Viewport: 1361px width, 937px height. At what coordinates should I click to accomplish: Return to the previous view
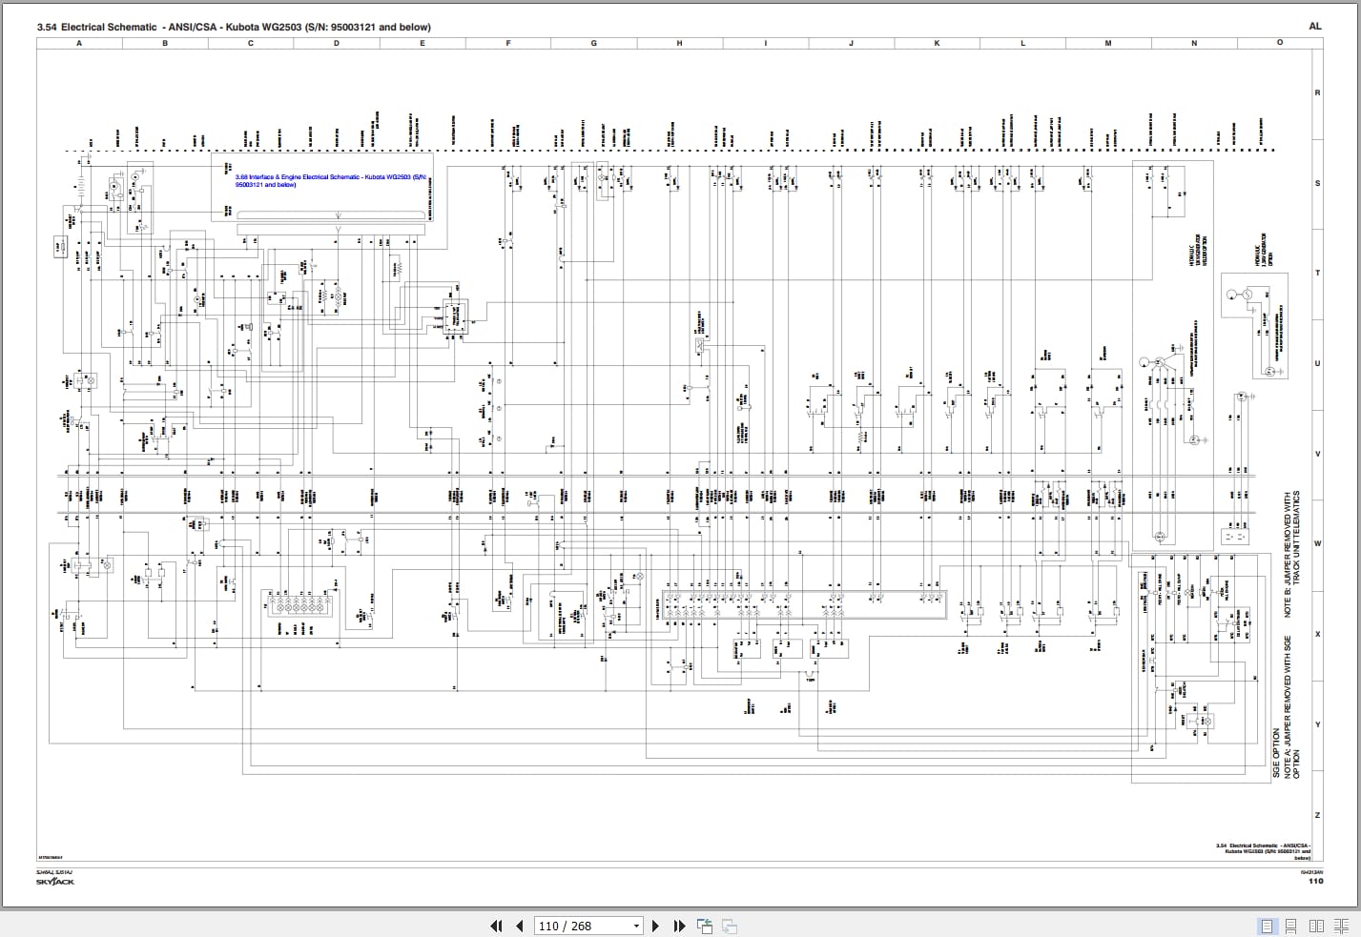pos(705,926)
